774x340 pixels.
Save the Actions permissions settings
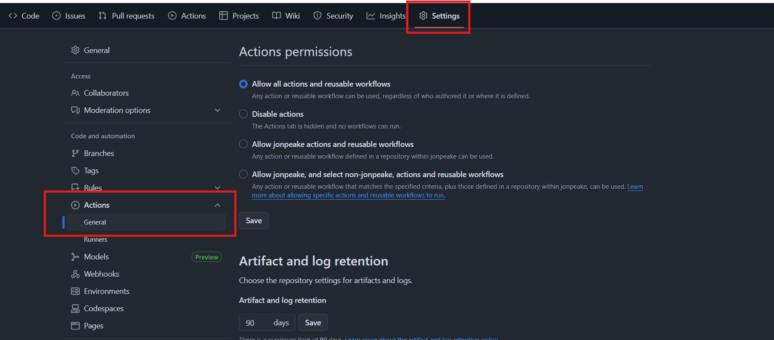point(254,221)
